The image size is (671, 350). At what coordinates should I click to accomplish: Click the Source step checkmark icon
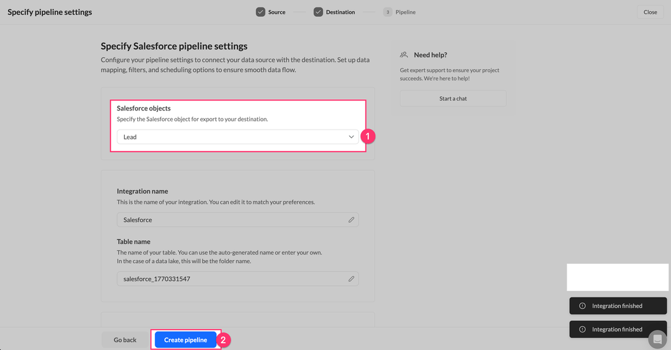(x=260, y=12)
